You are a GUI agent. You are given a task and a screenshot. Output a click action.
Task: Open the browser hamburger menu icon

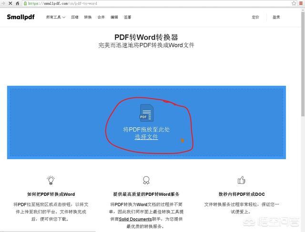pyautogui.click(x=301, y=3)
